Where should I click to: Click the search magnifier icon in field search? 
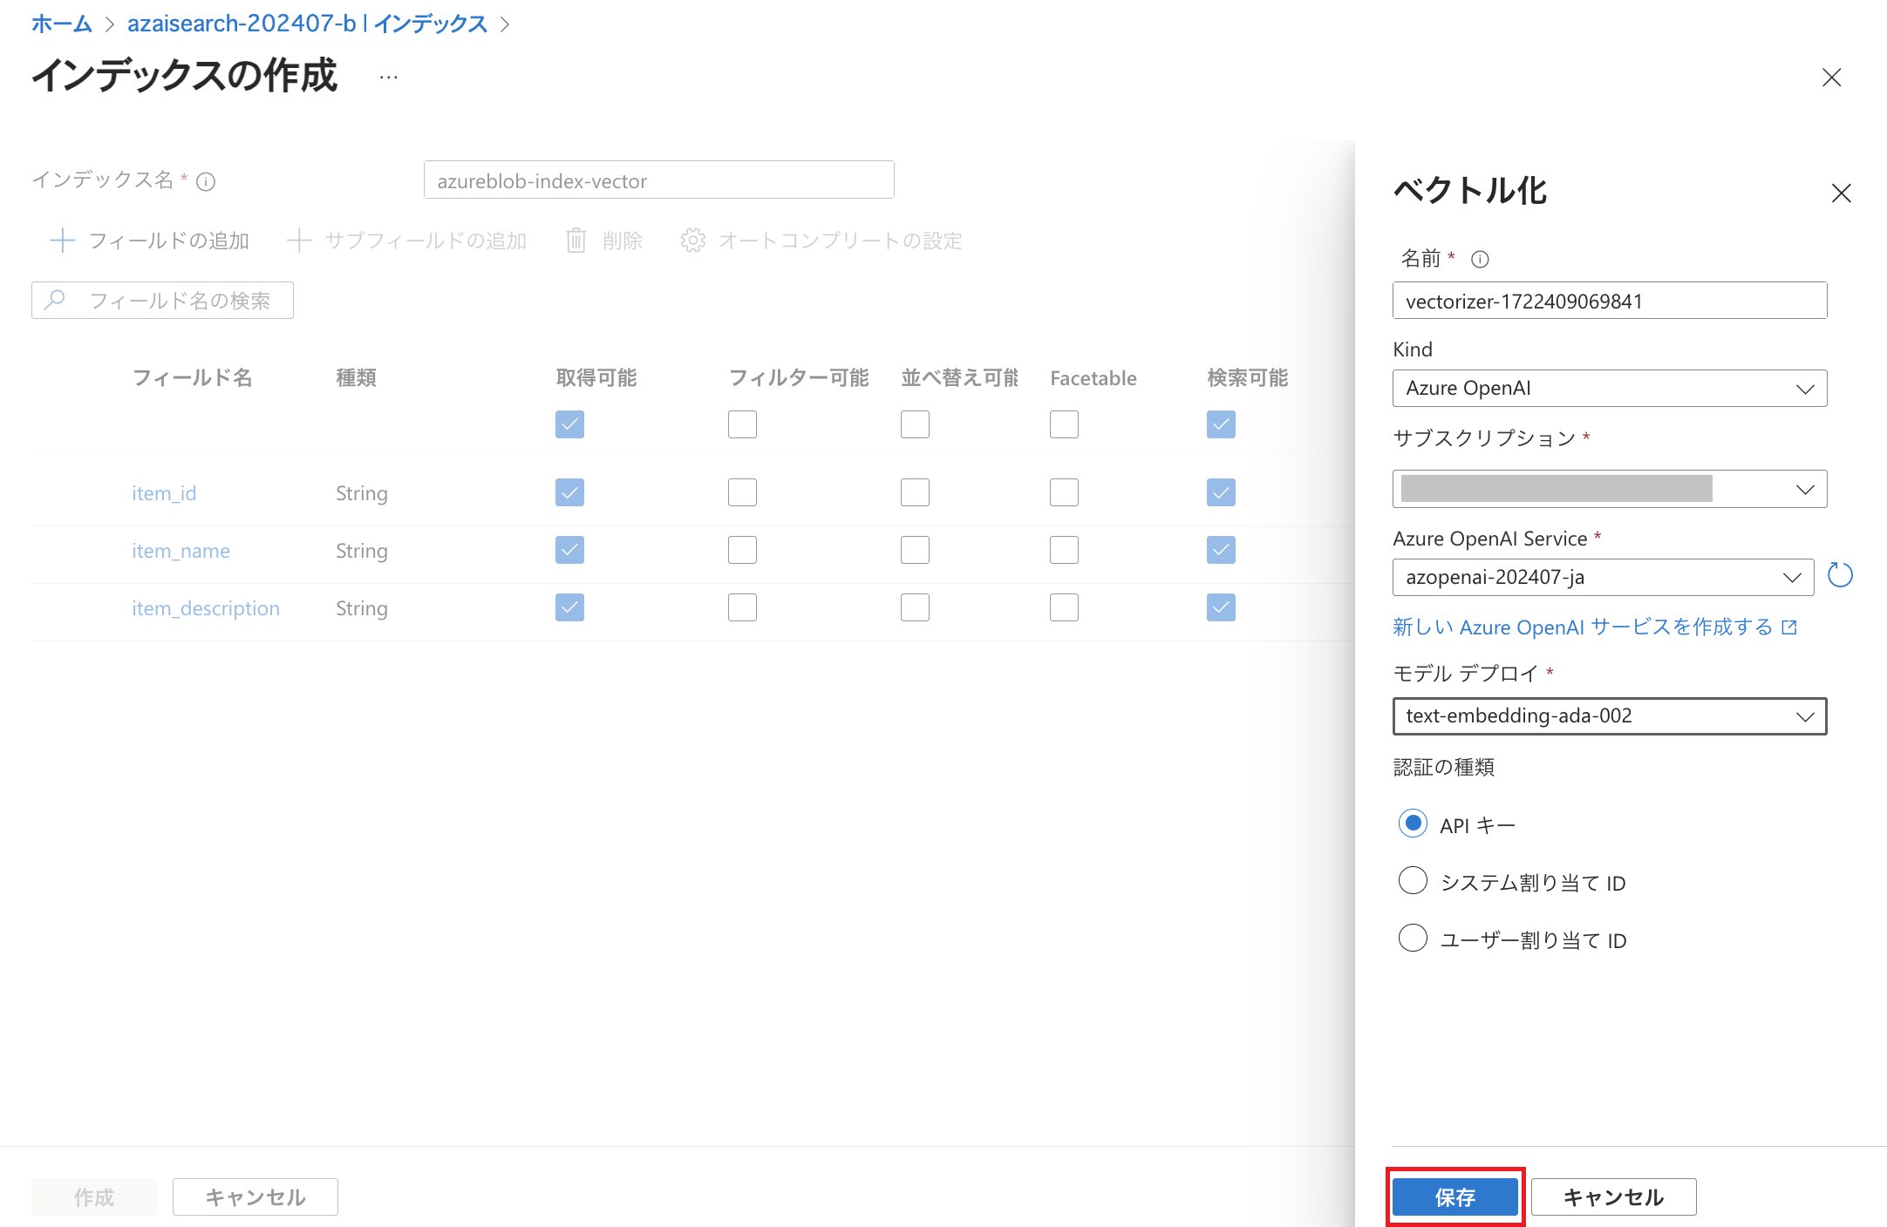point(55,300)
